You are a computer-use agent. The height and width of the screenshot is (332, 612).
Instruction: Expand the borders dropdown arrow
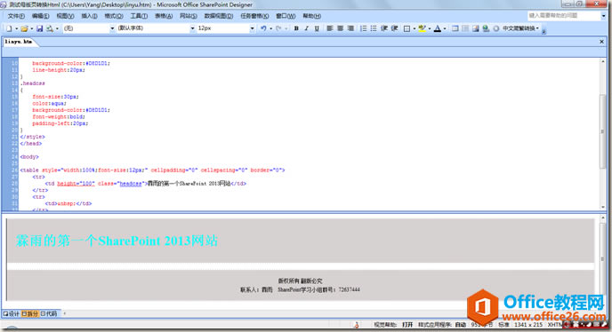point(415,28)
